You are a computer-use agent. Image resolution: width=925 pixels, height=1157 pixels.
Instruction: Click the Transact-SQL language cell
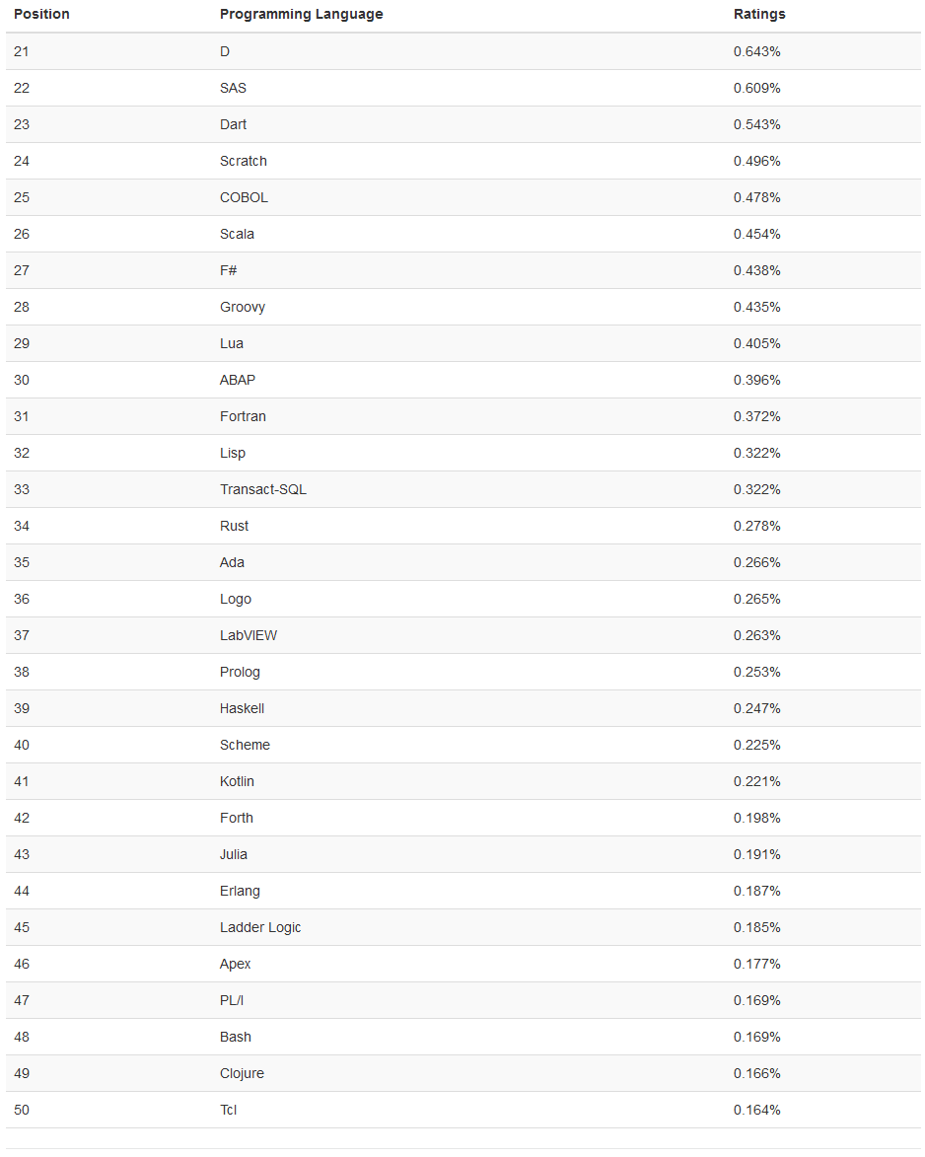tap(262, 489)
